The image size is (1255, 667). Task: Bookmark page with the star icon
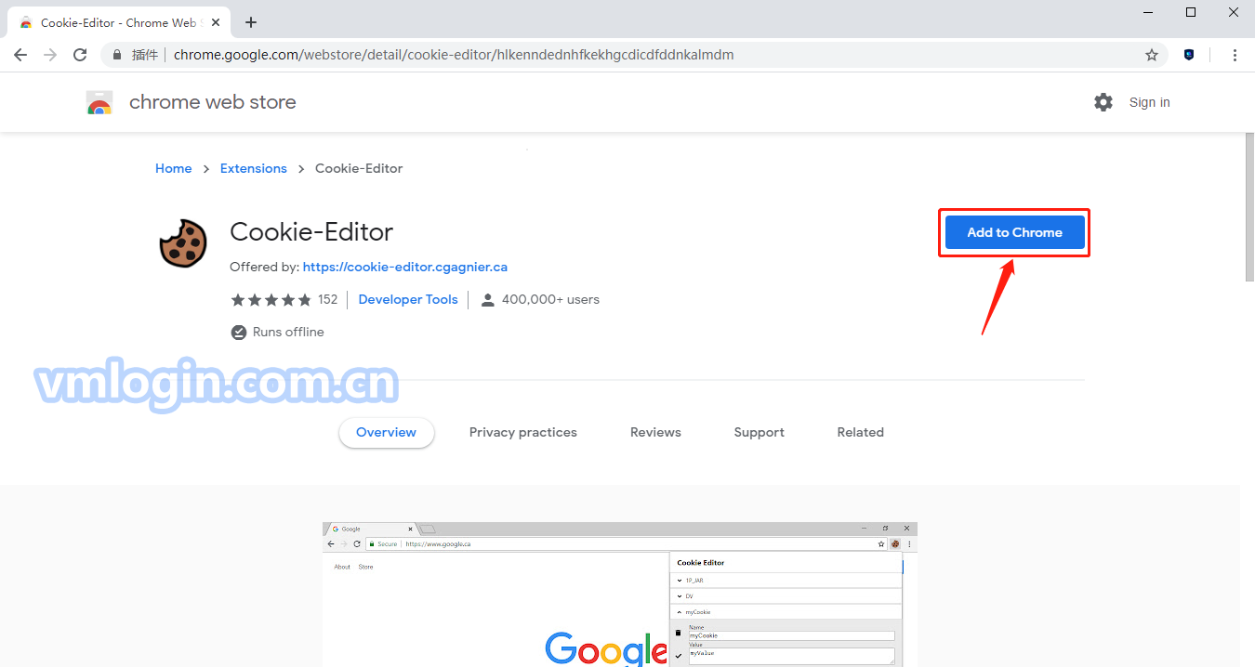coord(1152,55)
